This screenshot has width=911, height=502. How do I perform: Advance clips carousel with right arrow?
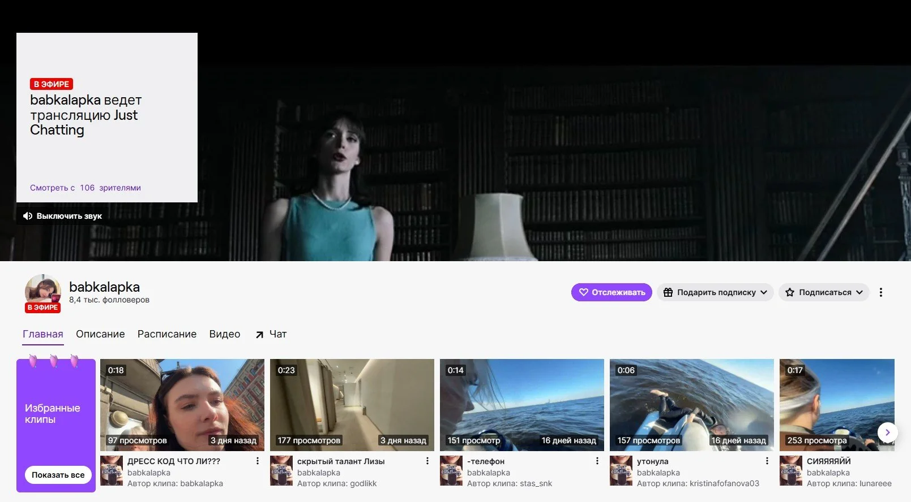pos(888,432)
